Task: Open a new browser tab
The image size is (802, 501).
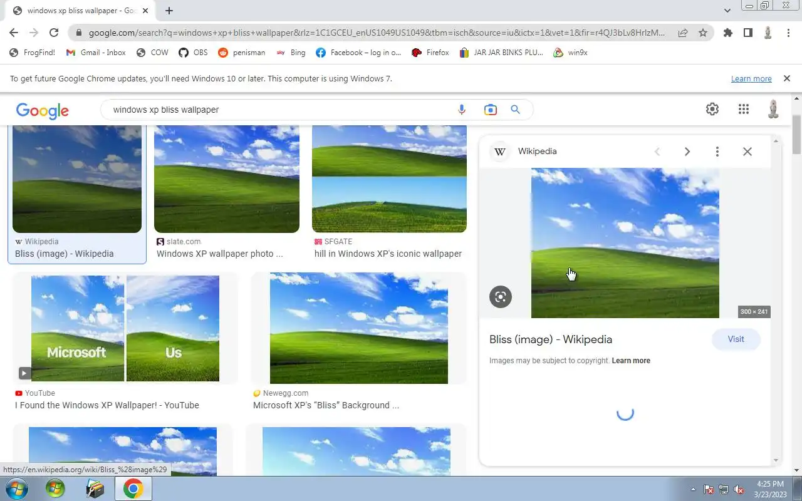Action: (x=169, y=11)
